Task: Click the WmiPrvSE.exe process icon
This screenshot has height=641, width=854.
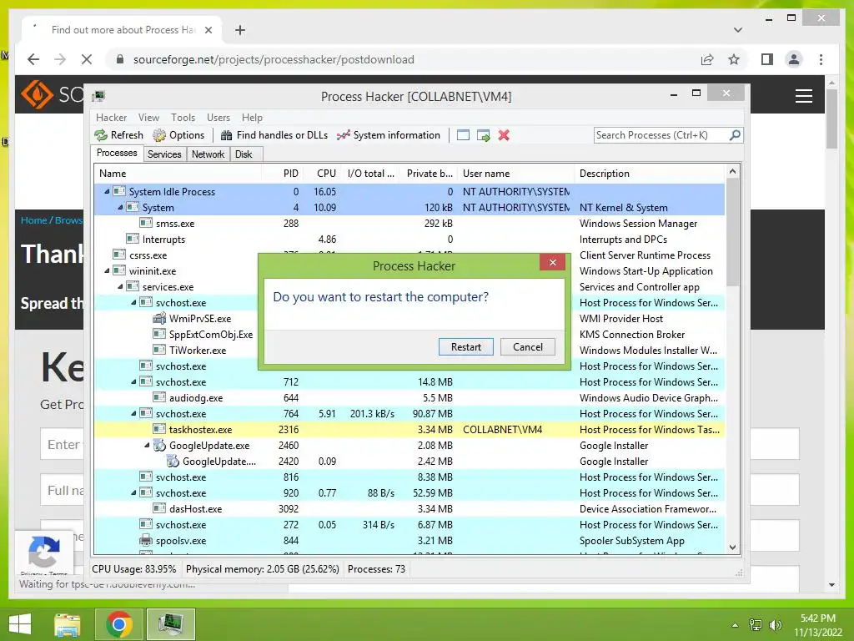Action: (159, 318)
